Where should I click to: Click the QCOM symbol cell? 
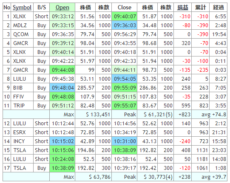click(22, 34)
